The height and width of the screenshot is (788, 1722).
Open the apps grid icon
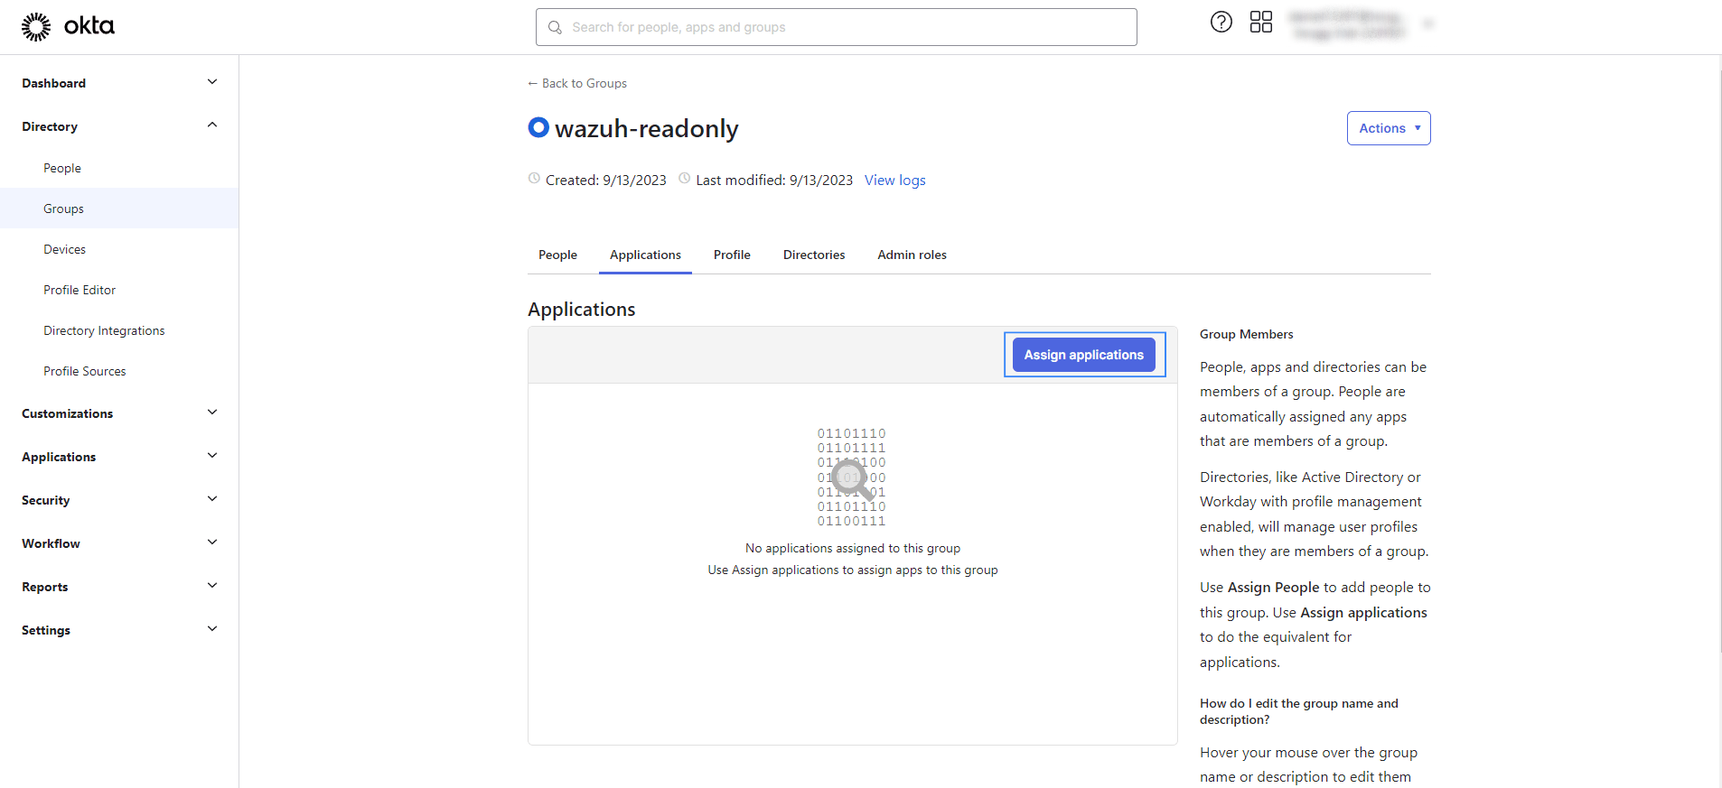[x=1260, y=23]
